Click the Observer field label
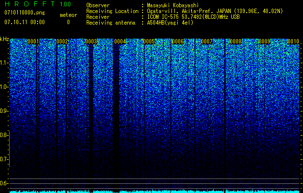Image resolution: width=303 pixels, height=193 pixels. [98, 5]
